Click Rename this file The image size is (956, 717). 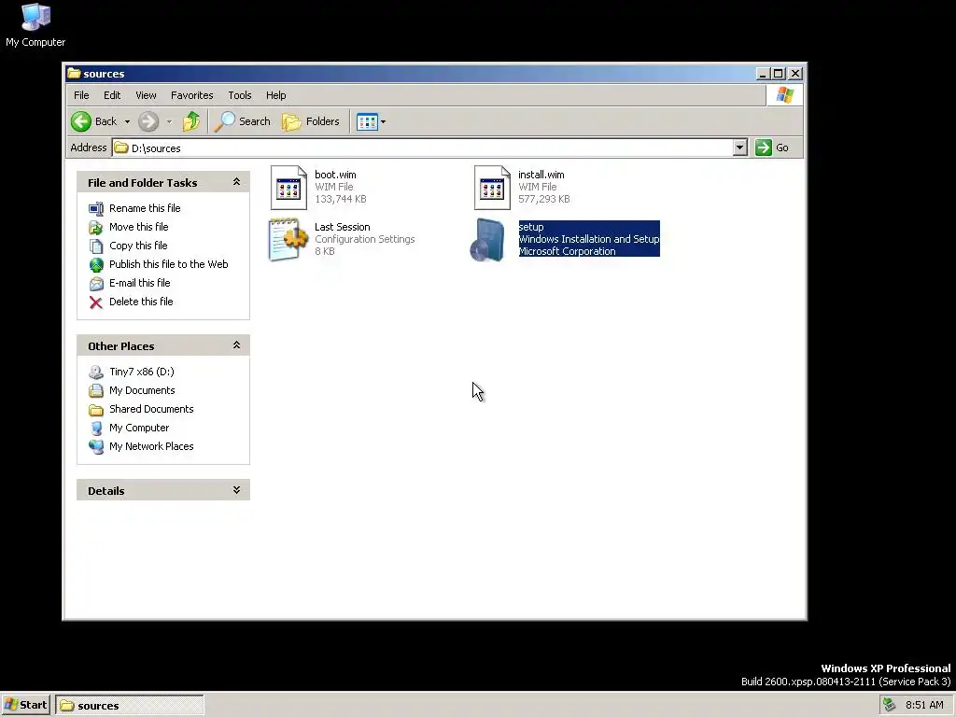145,208
